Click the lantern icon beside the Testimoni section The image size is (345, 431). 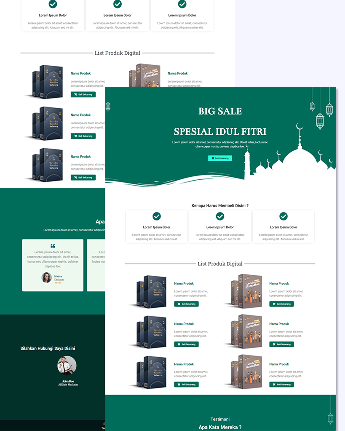point(330,418)
